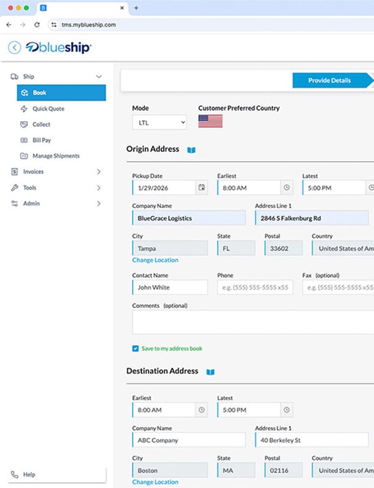Select Quick Quote in the sidebar
Viewport: 374px width, 488px height.
tap(48, 109)
